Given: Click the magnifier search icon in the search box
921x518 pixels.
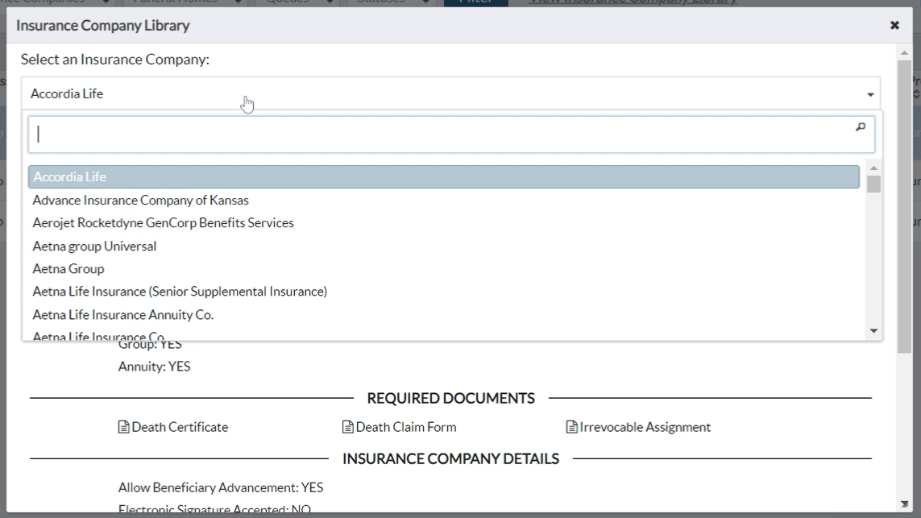Looking at the screenshot, I should coord(862,127).
